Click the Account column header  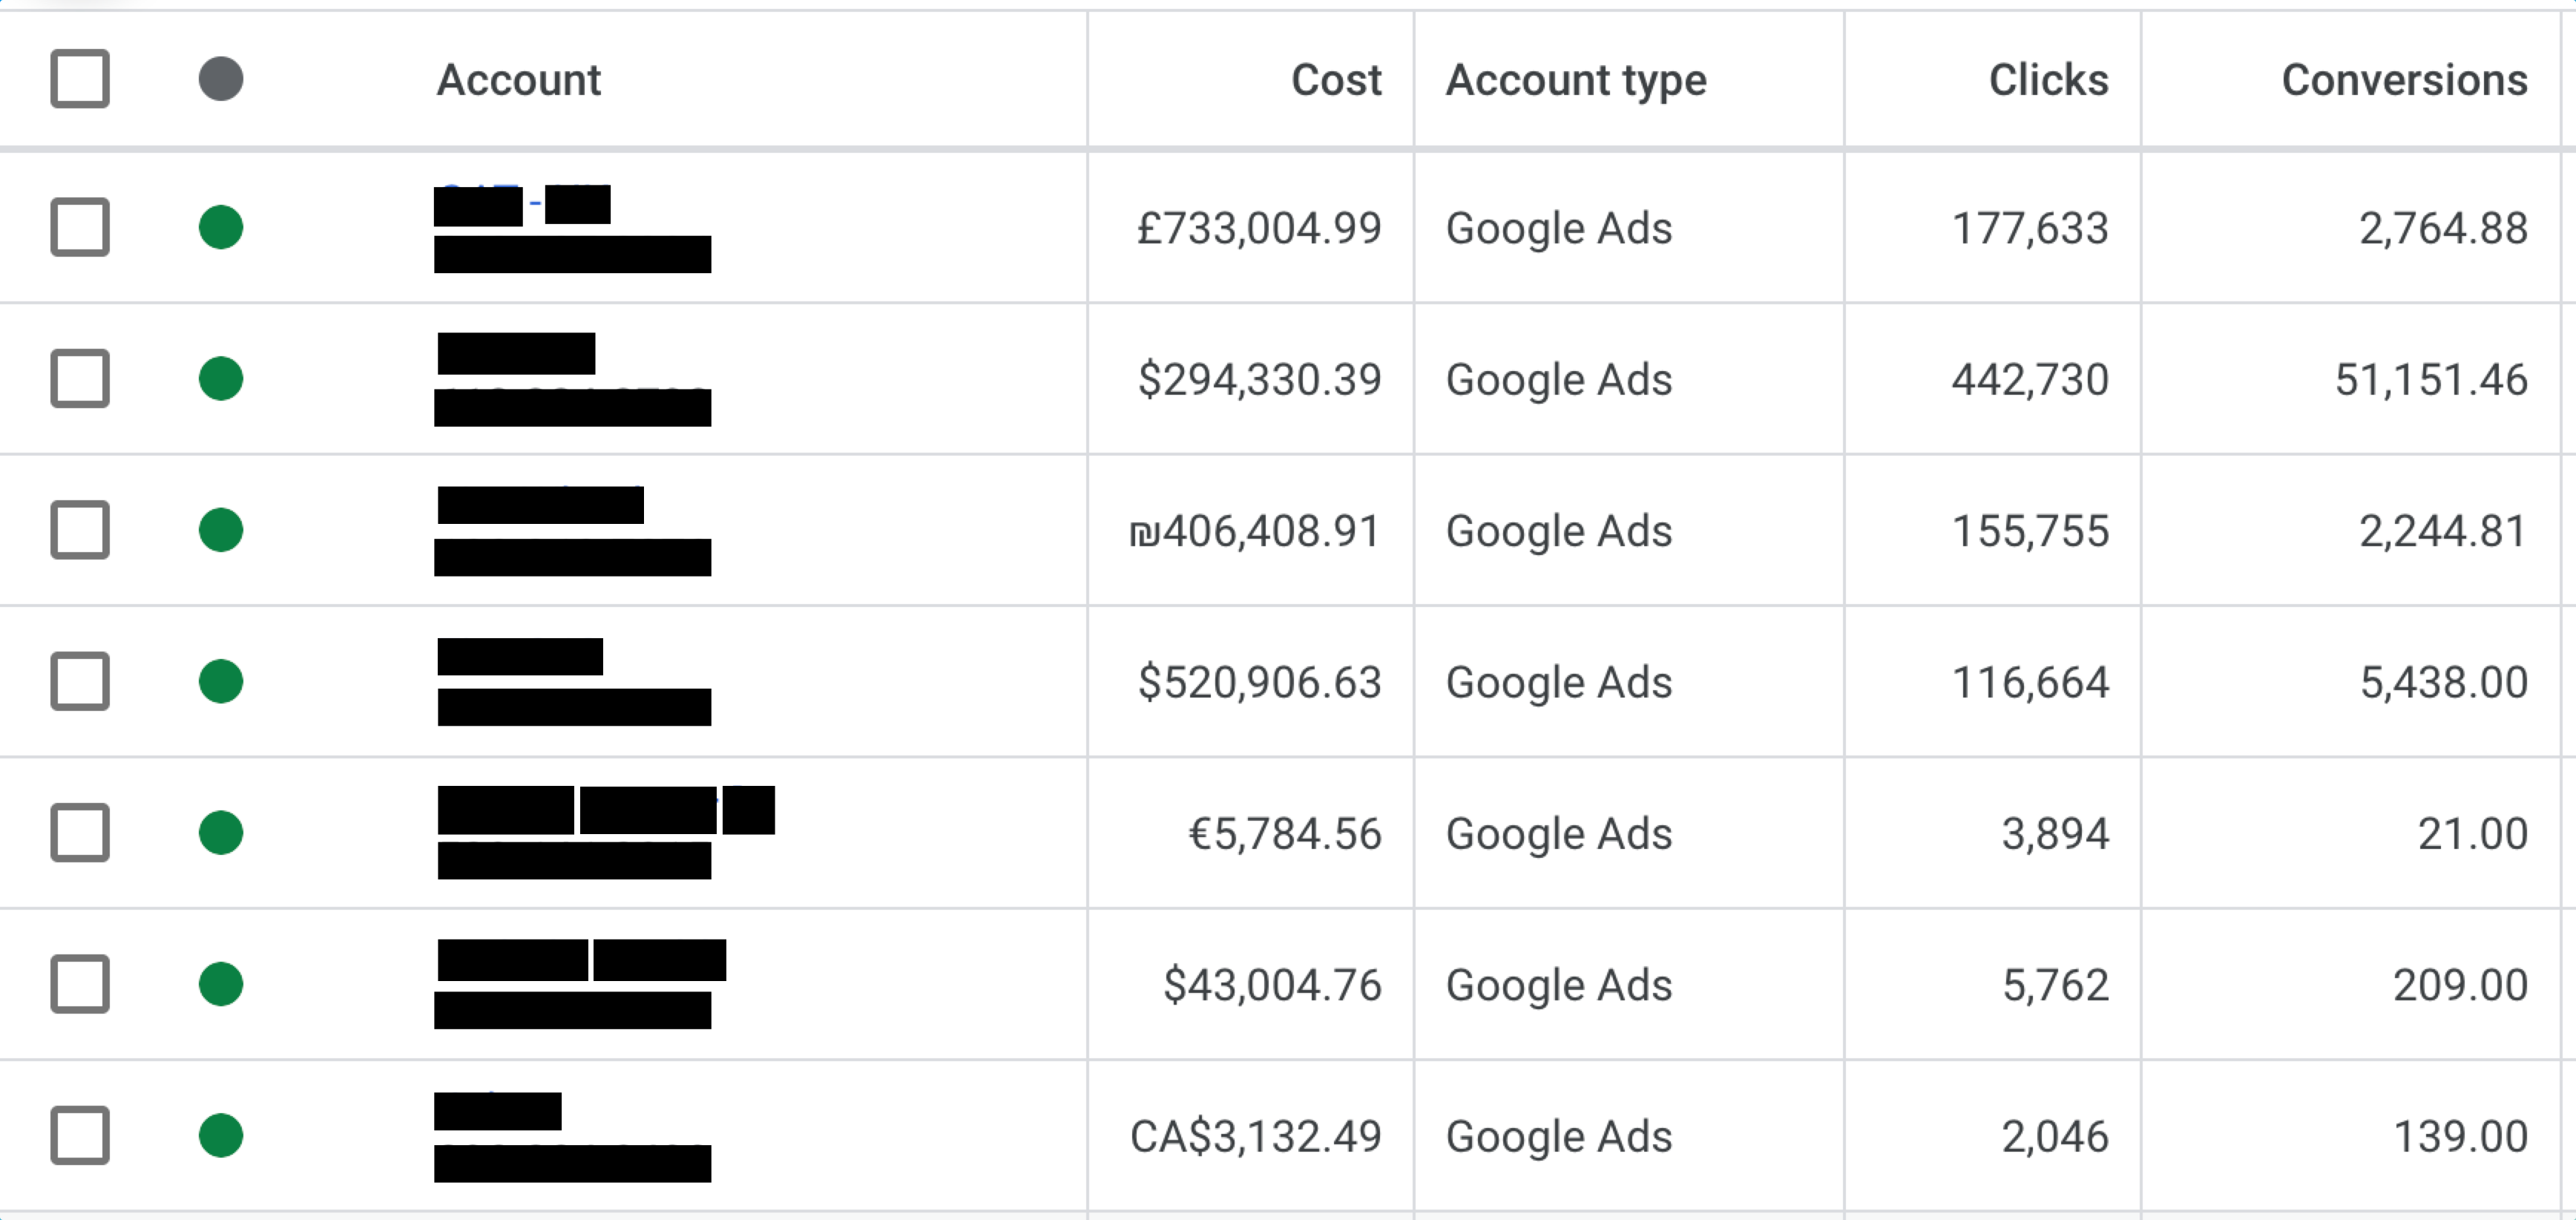519,80
